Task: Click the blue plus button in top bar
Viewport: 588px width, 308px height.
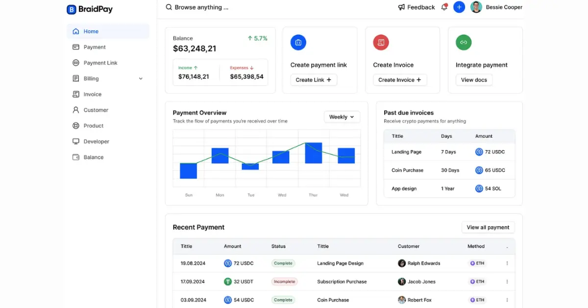Action: 459,7
